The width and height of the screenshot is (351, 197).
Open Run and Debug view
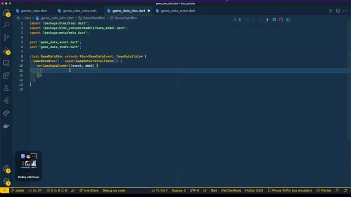click(x=6, y=50)
